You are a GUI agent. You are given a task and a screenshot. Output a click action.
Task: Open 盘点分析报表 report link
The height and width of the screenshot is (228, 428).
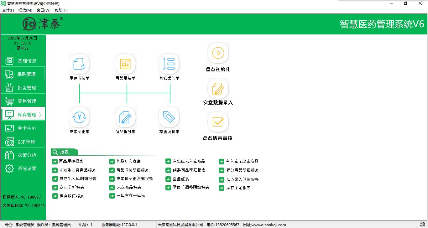coord(72,188)
